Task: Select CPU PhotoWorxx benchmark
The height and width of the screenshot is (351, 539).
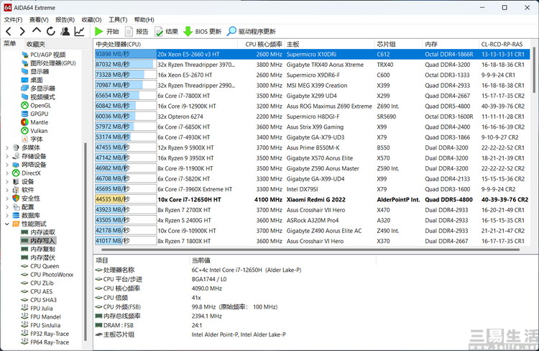Action: pos(47,275)
